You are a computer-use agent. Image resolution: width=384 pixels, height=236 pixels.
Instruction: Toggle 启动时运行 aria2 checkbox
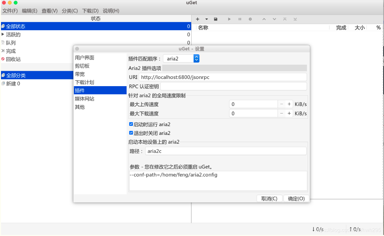131,124
